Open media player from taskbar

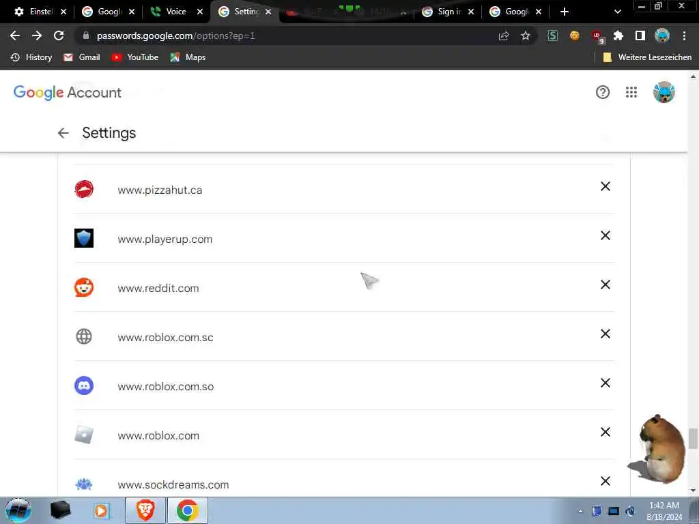coord(102,510)
